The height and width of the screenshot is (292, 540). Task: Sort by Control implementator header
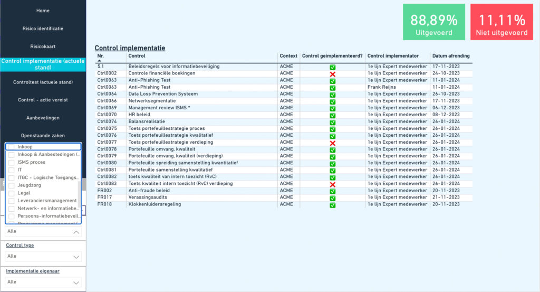(x=393, y=56)
